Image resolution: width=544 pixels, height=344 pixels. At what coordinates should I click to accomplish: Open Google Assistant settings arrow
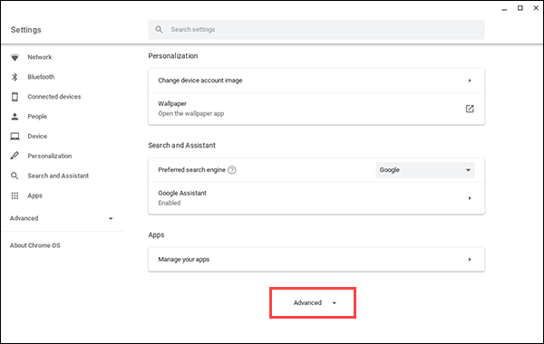(470, 198)
